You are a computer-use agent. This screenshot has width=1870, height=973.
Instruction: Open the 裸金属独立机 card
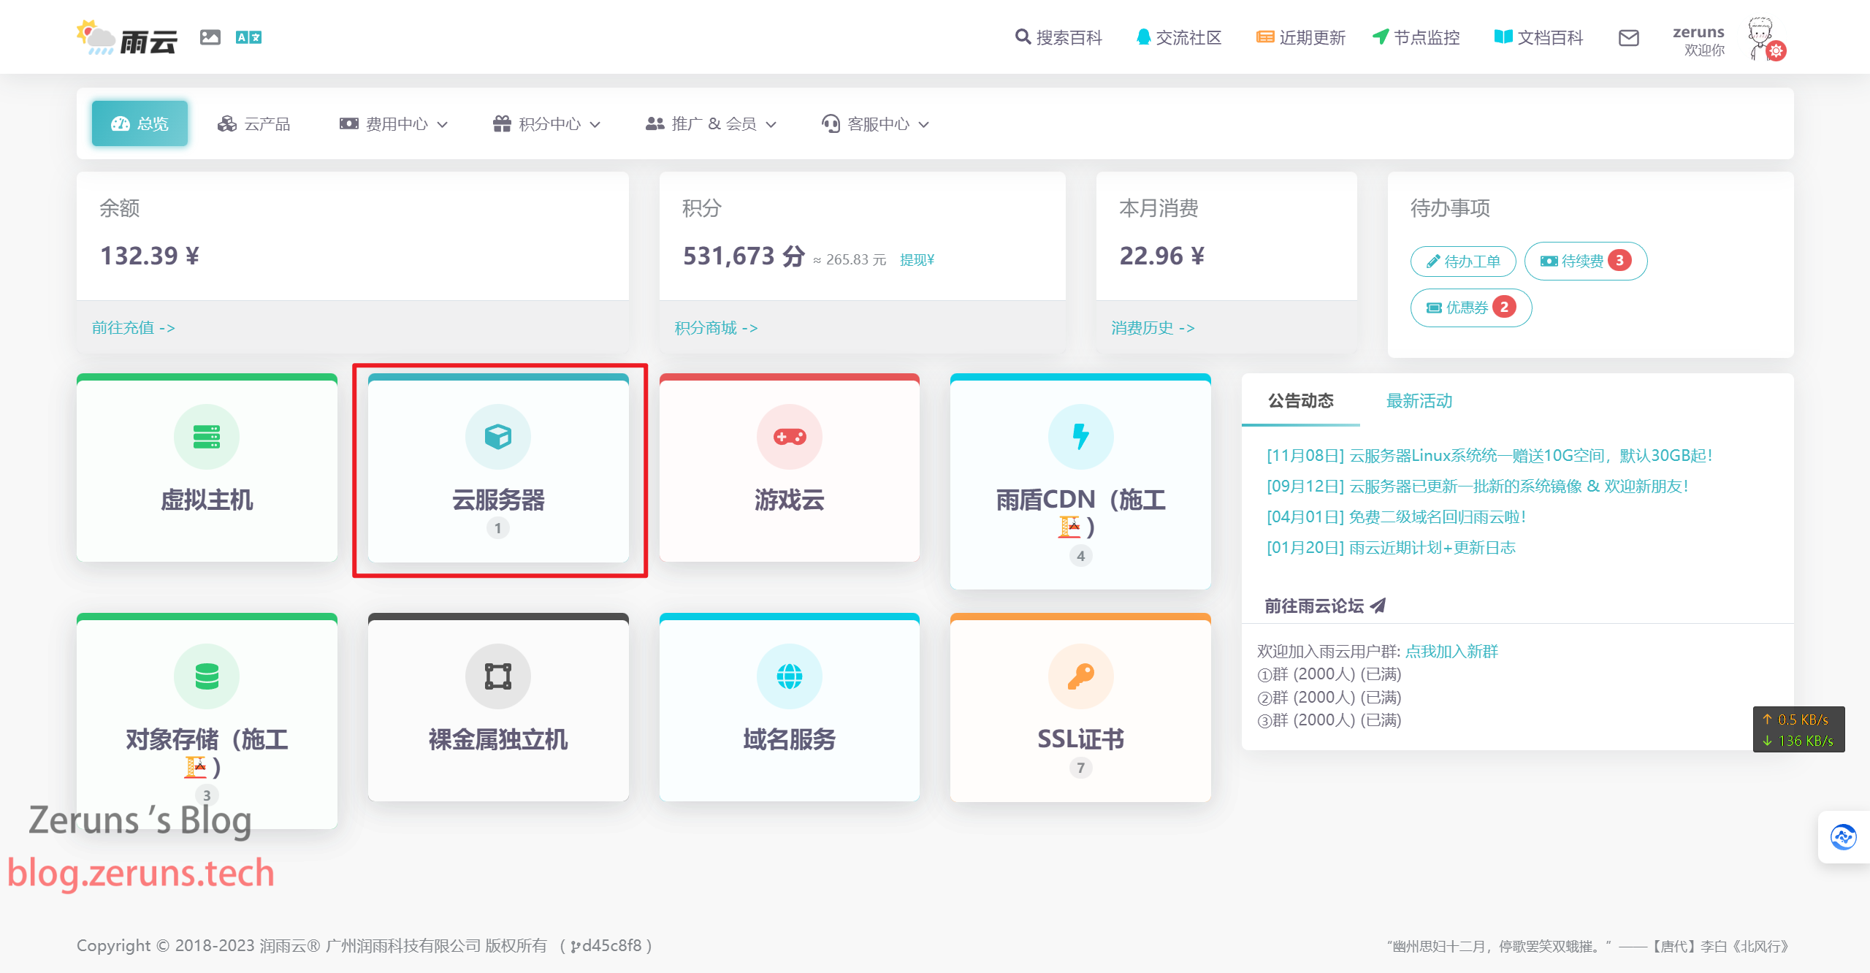[498, 709]
